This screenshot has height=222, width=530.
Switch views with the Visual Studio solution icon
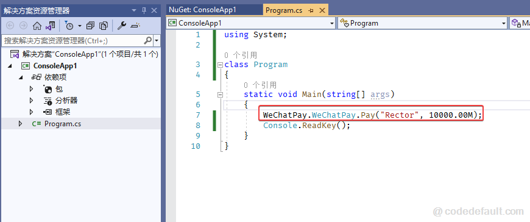click(x=50, y=26)
